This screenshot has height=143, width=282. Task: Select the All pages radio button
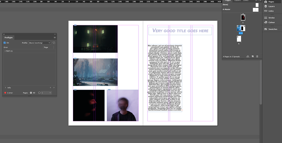point(31,93)
